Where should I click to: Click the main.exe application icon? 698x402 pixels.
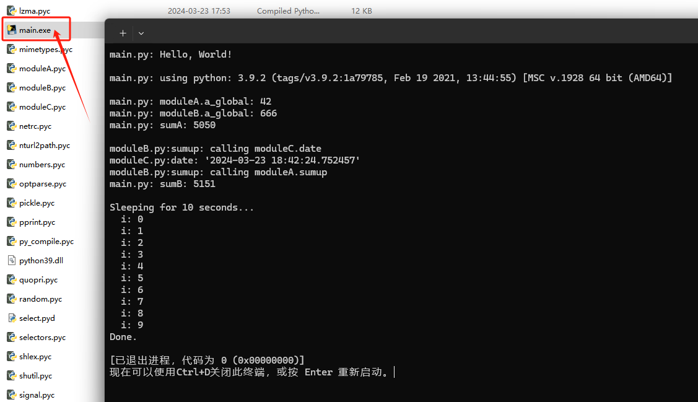click(12, 30)
